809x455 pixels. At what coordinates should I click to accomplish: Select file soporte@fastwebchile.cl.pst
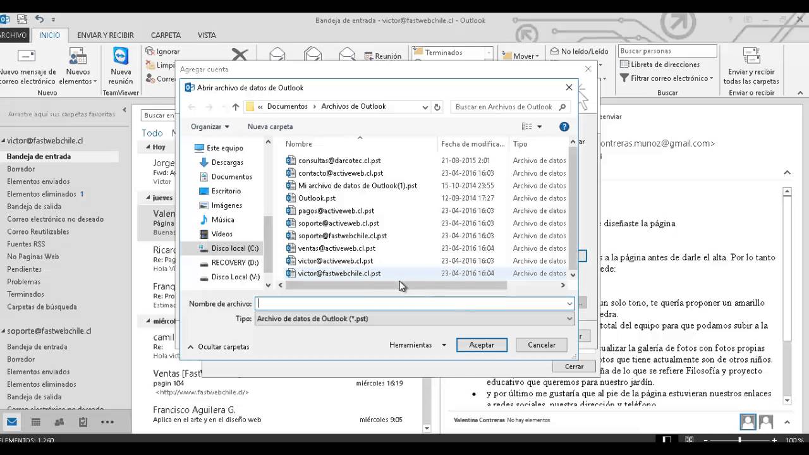tap(343, 236)
